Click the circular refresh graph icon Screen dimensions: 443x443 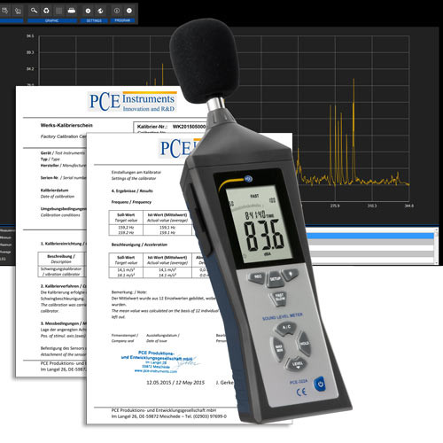(x=46, y=11)
